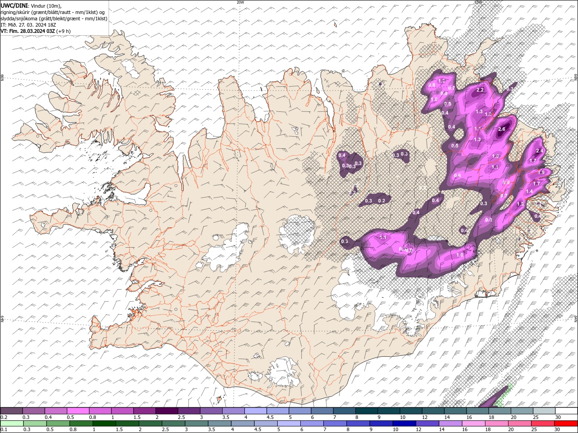Click the red swatch ending the rain legend
This screenshot has height=433, width=578.
566,424
